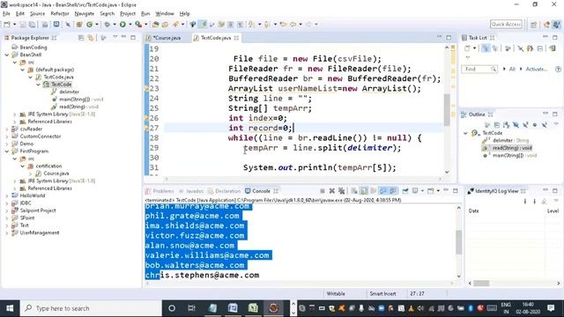Viewport: 564px width, 317px height.
Task: Toggle Scroll Lock in Console toolbar
Action: tap(364, 191)
